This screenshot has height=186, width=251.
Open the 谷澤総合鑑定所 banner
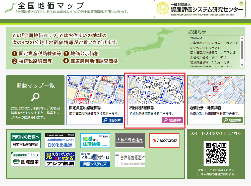(130, 159)
